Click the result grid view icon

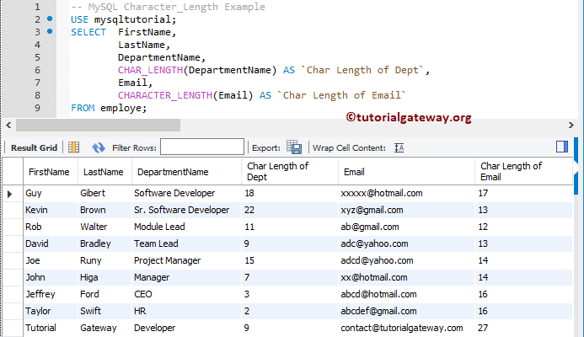[73, 147]
